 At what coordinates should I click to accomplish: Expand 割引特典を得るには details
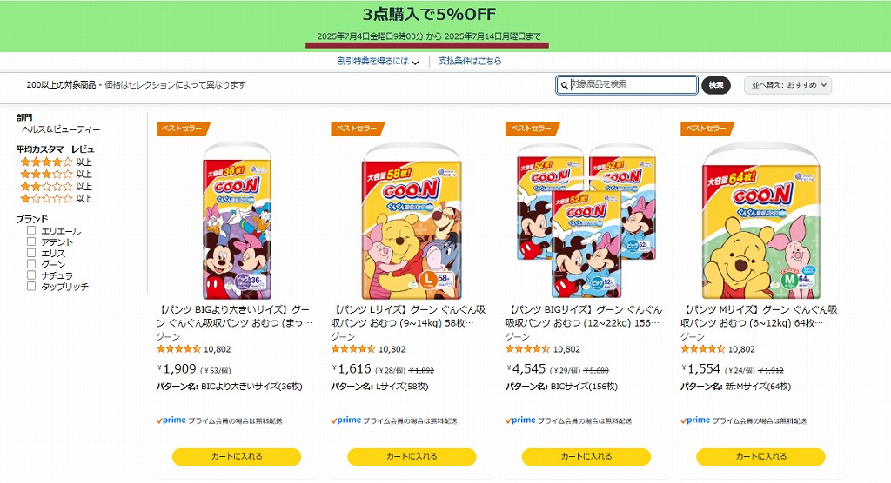378,62
